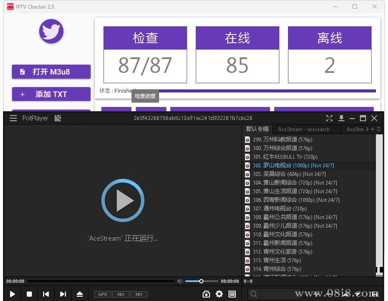Click the Twitter bird logo in IPTV Checker

(51, 31)
